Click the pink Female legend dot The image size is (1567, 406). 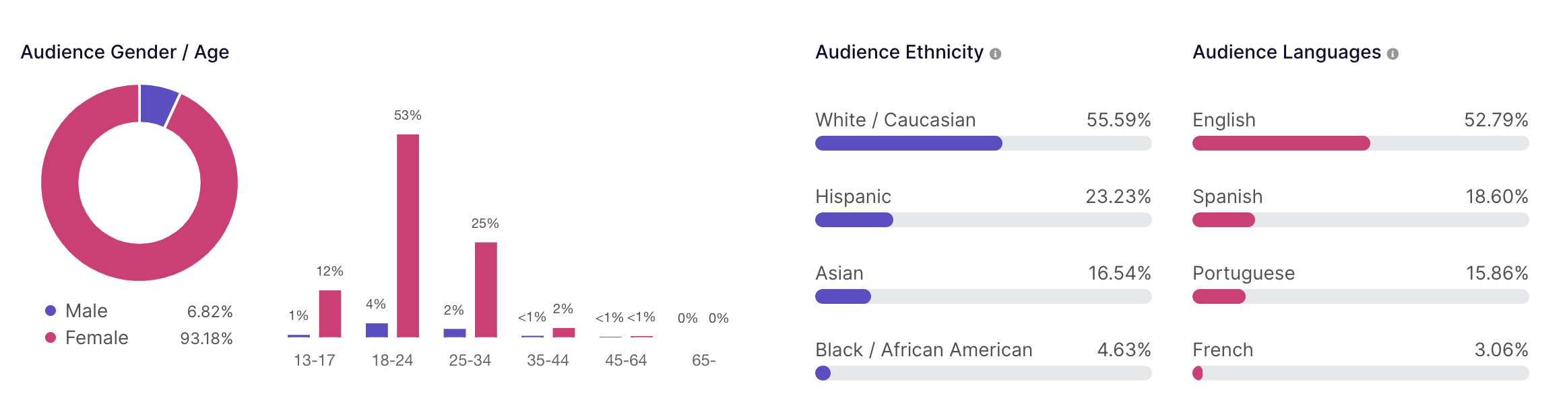pyautogui.click(x=51, y=337)
